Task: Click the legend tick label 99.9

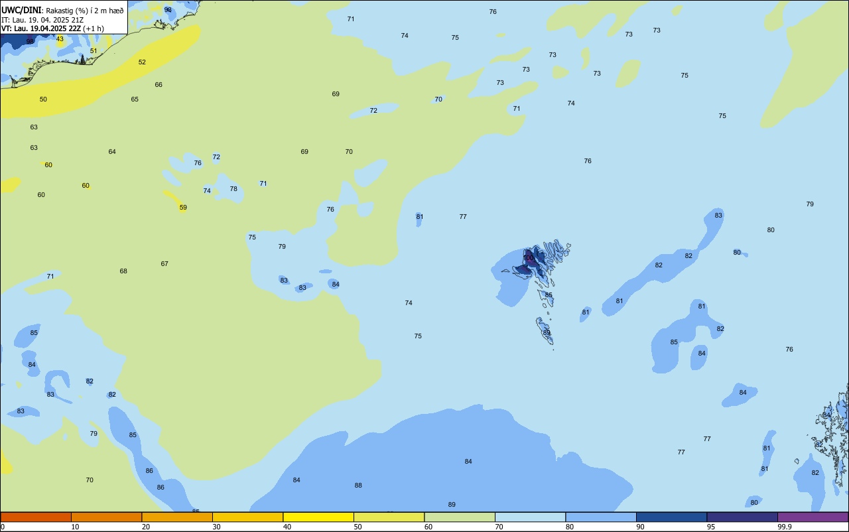Action: [785, 527]
